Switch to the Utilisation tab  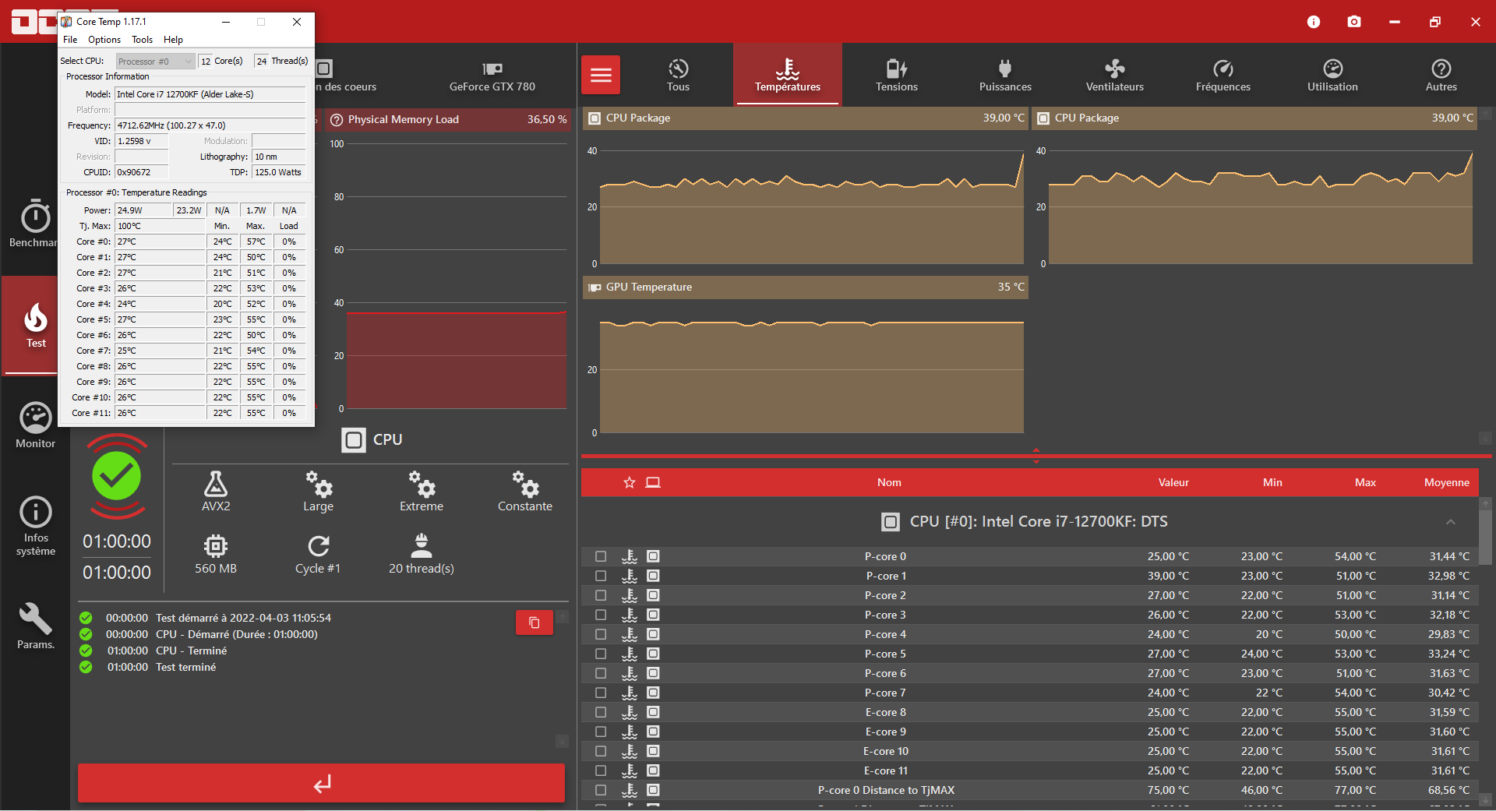point(1332,75)
